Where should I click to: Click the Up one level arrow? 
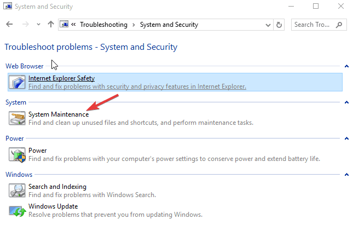pos(51,25)
